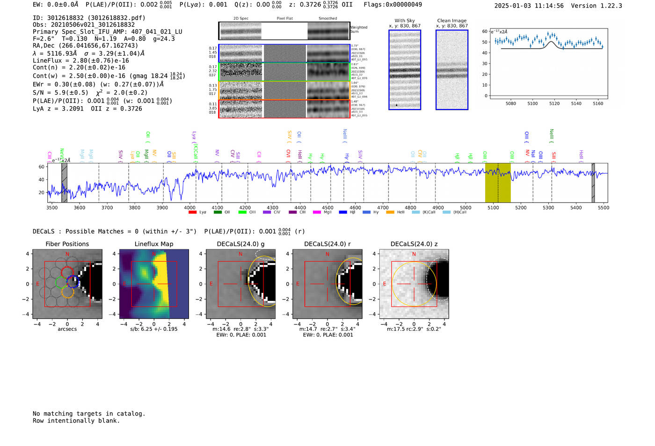The width and height of the screenshot is (655, 446).
Task: Click the (H)CaII legend swatch
Action: 446,212
